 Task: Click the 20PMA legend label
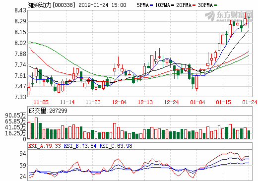coord(184,5)
